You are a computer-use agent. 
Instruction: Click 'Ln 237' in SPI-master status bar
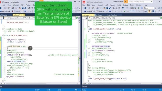click(37, 90)
